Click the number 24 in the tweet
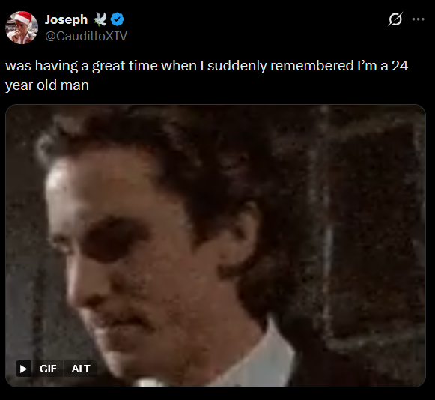Viewport: 435px width, 400px height. [x=400, y=66]
